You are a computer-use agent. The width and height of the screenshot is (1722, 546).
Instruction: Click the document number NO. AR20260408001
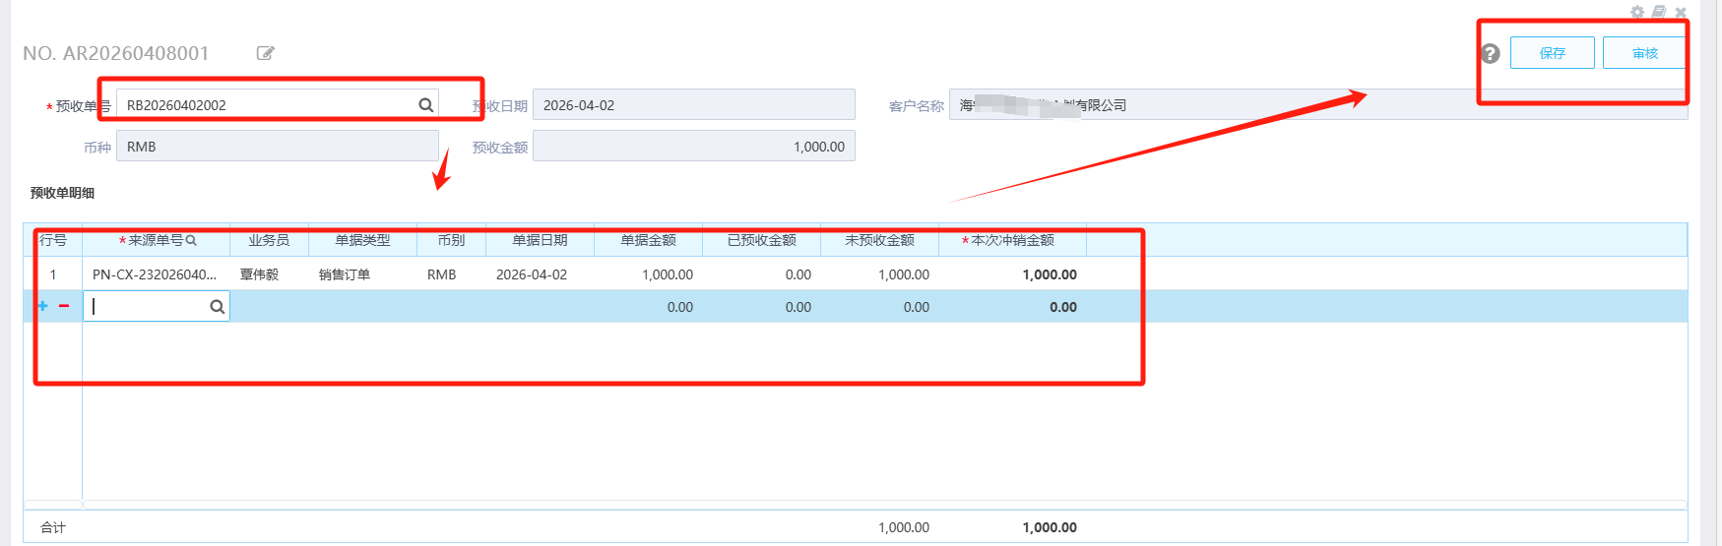(116, 53)
